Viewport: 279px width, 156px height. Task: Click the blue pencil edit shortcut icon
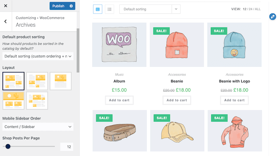tap(272, 17)
